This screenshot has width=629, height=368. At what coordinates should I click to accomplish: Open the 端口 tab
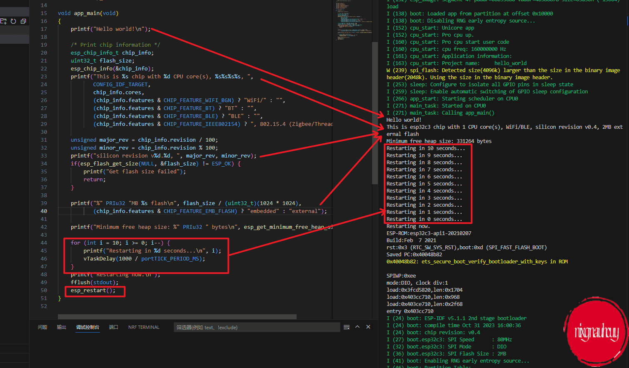click(114, 327)
